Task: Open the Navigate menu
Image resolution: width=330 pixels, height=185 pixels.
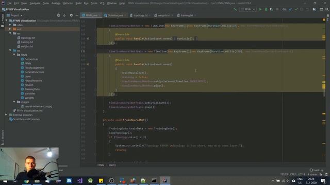Action: pyautogui.click(x=35, y=3)
